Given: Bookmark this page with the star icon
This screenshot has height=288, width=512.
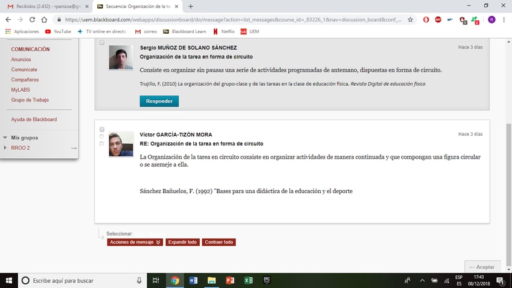Looking at the screenshot, I should point(411,19).
